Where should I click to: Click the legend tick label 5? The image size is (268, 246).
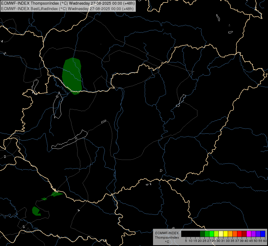[x=186, y=241]
